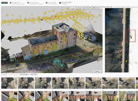Open the sixth thumbnail in the lower row
This screenshot has height=101, width=138.
coord(93,96)
